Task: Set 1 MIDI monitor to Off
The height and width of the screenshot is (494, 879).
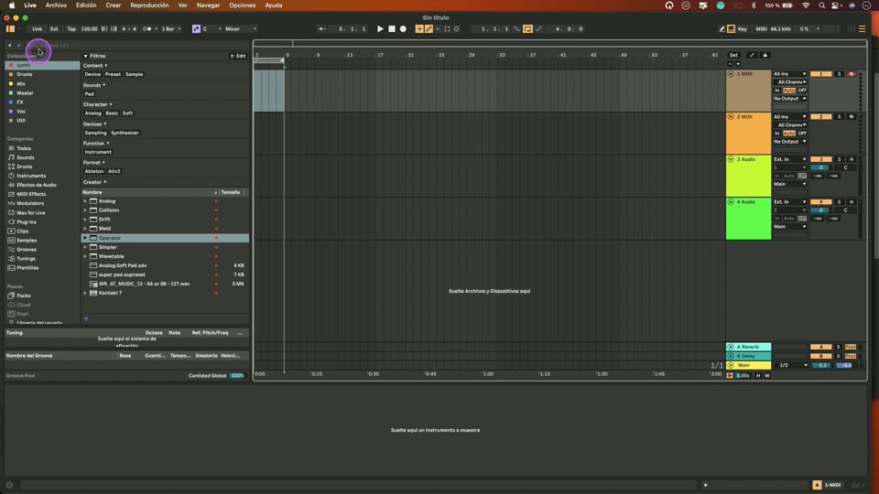Action: coord(802,91)
